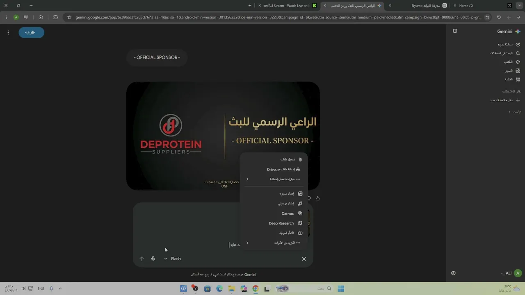
Task: Select create image (إنشاء صورة) menu entry
Action: pos(274,193)
